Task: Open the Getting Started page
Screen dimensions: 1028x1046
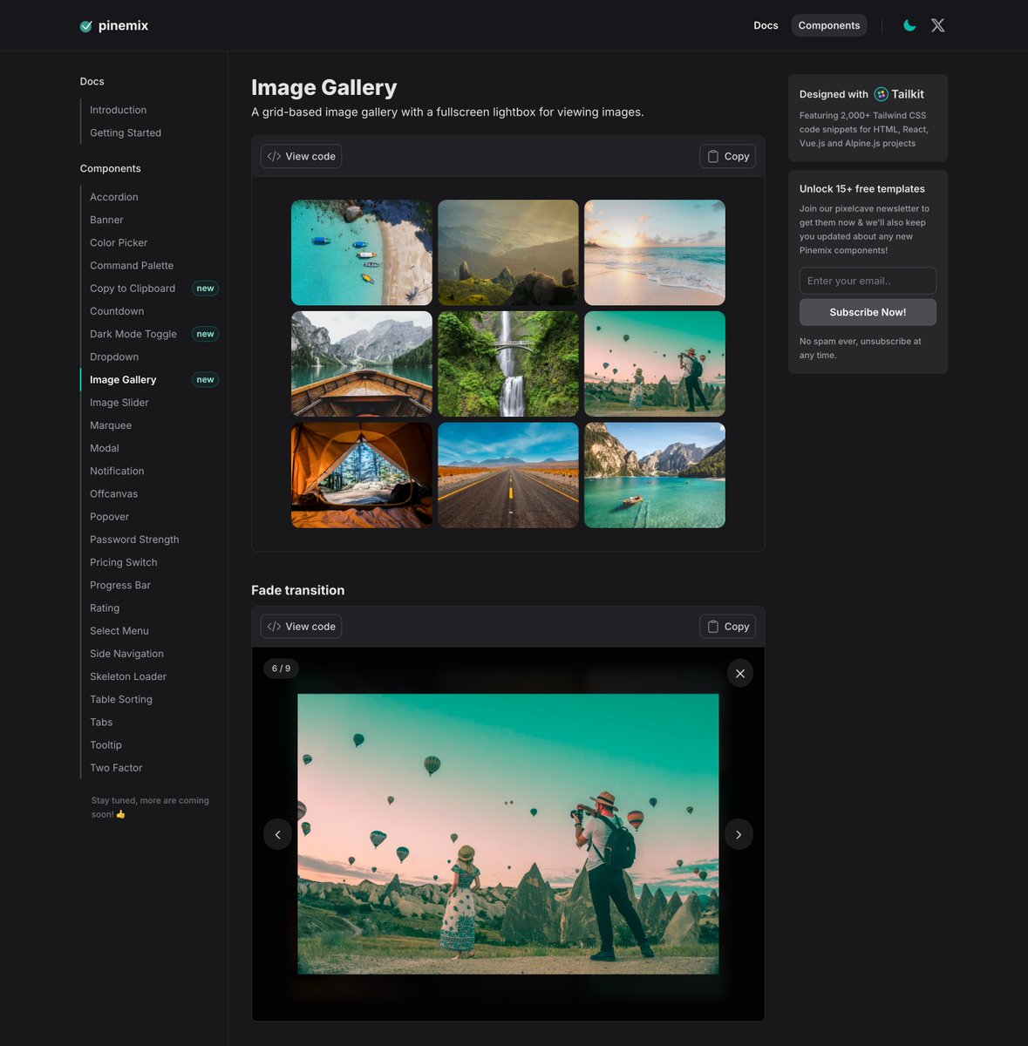Action: coord(126,132)
